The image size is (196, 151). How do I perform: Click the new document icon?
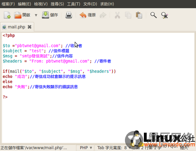click(x=7, y=15)
